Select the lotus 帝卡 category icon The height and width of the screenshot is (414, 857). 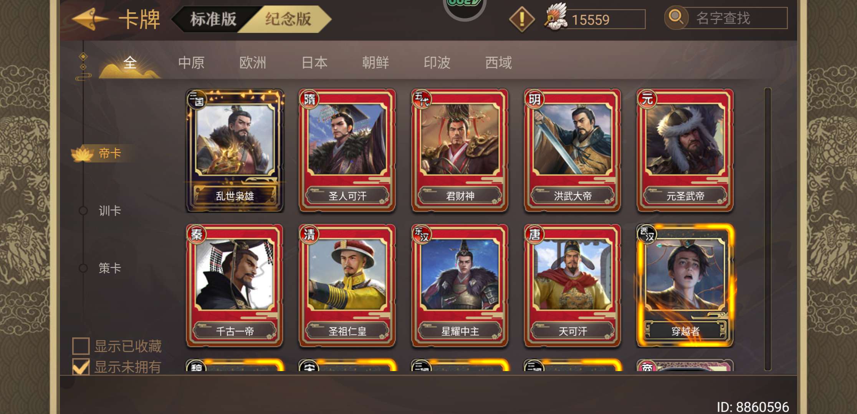[x=83, y=153]
